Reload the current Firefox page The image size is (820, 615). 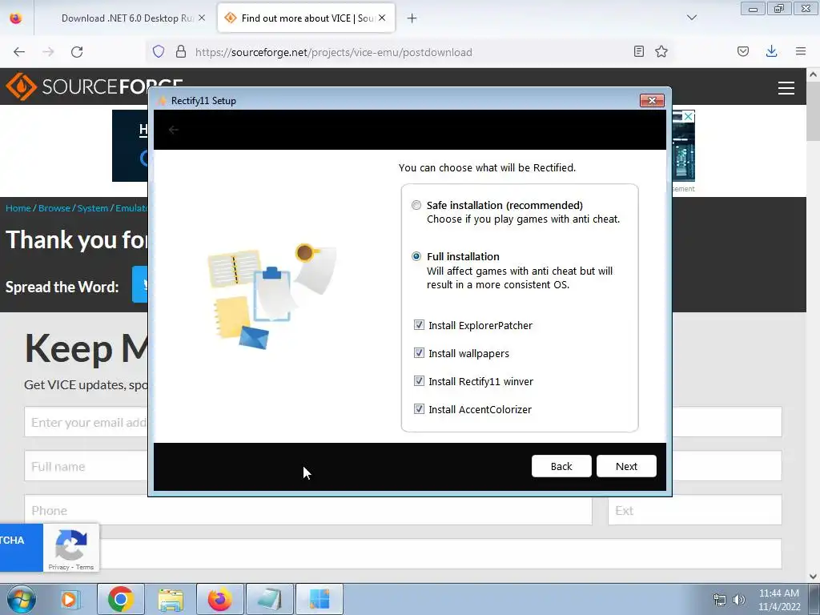pyautogui.click(x=77, y=52)
